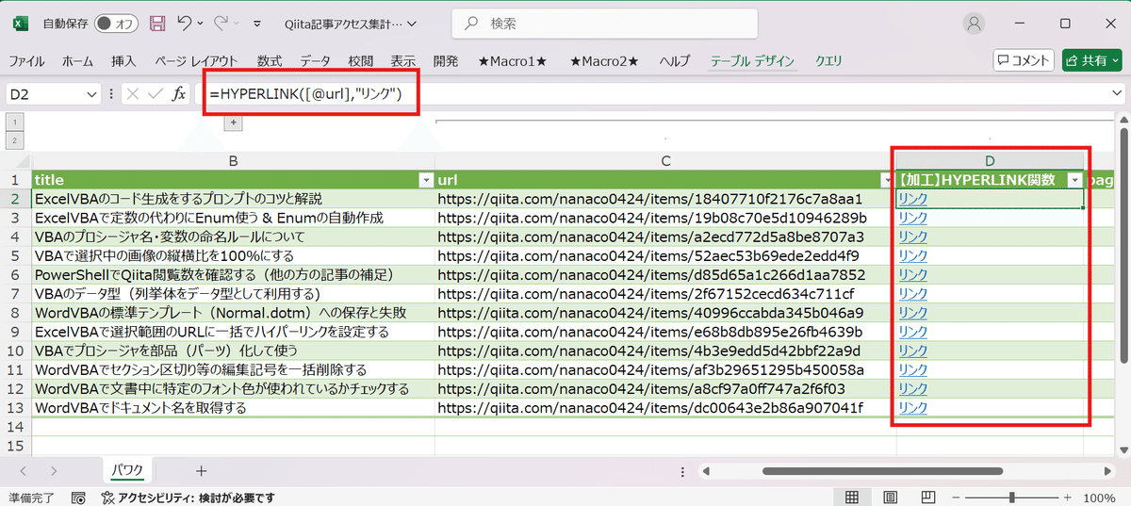1131x506 pixels.
Task: Switch to the 挿入 tab
Action: (123, 60)
